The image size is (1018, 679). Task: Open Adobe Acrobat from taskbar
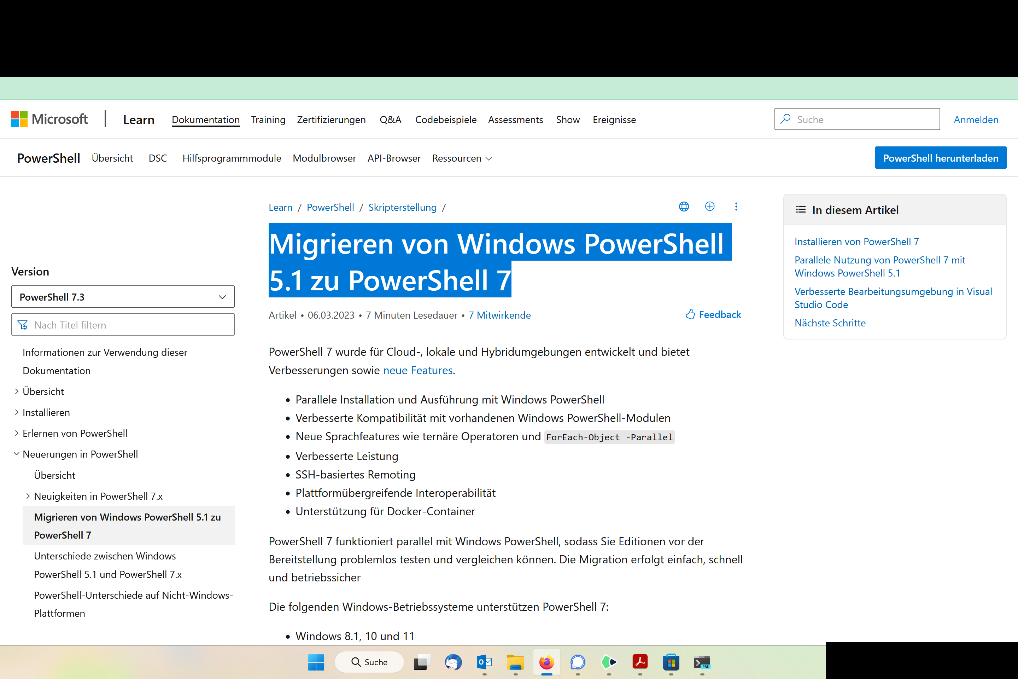click(x=640, y=662)
